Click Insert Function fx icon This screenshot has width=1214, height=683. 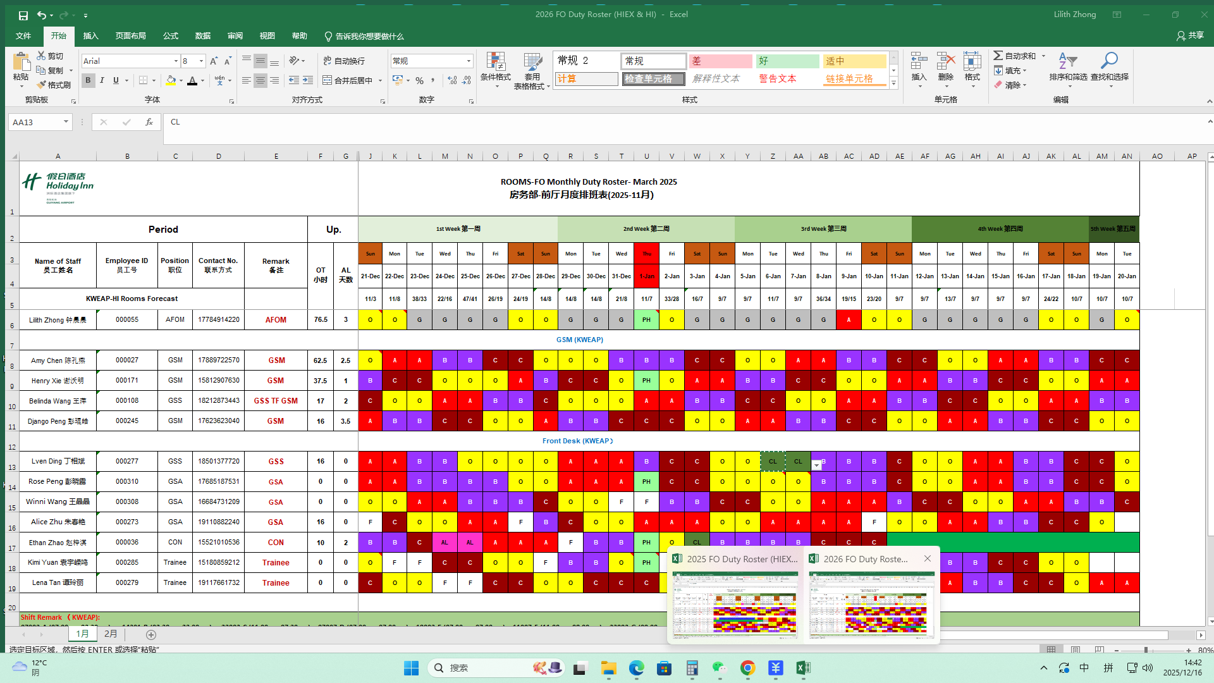149,122
